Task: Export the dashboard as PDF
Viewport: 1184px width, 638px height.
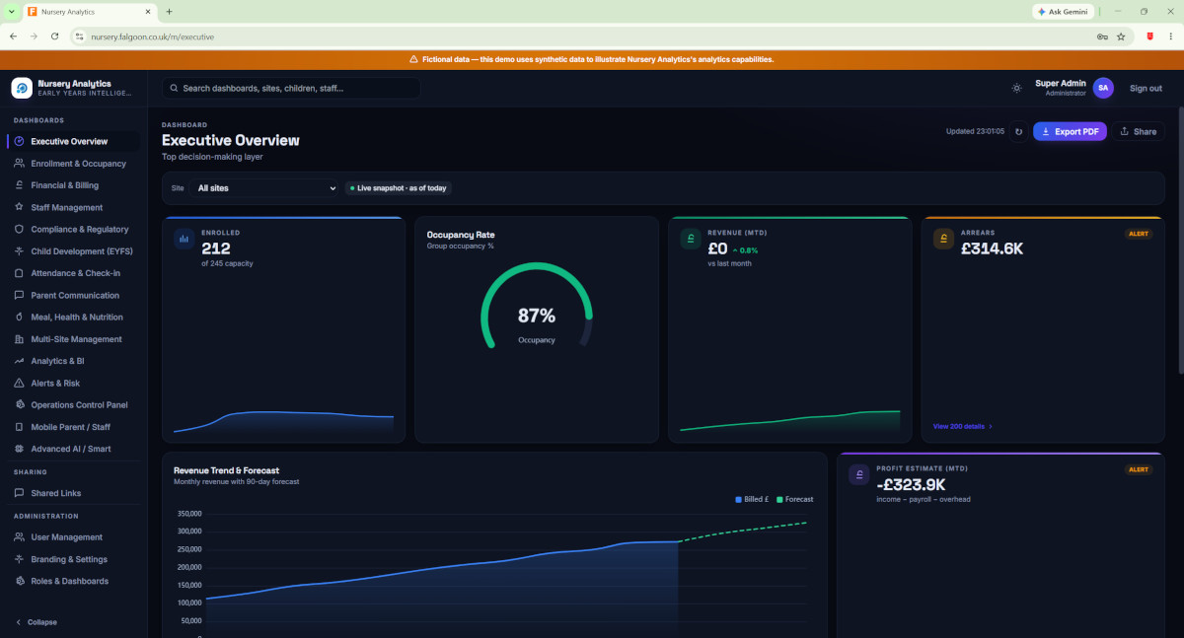Action: click(1070, 131)
